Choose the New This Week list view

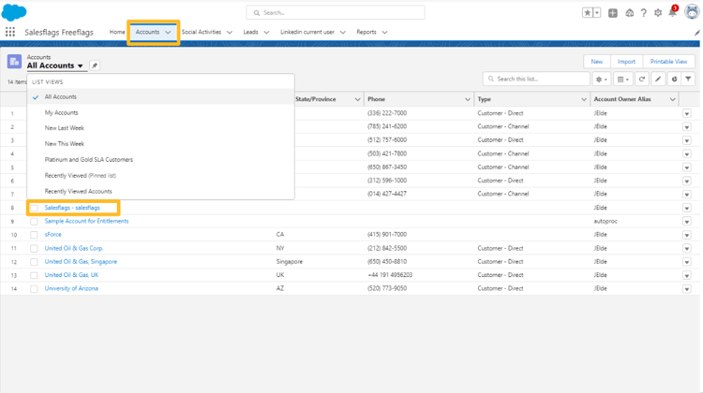(160, 144)
